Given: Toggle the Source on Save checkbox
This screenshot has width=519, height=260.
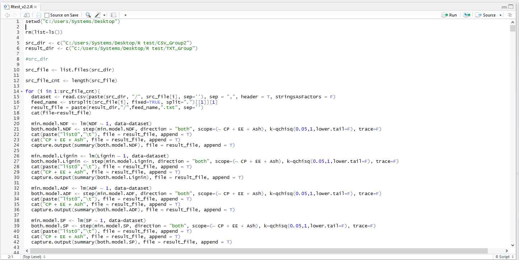Looking at the screenshot, I should [47, 15].
